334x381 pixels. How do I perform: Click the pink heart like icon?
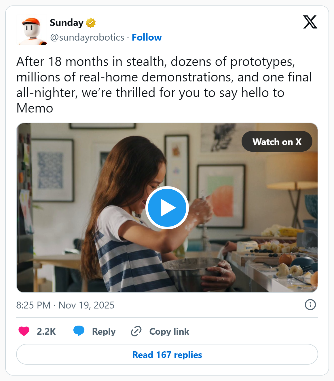(x=24, y=331)
